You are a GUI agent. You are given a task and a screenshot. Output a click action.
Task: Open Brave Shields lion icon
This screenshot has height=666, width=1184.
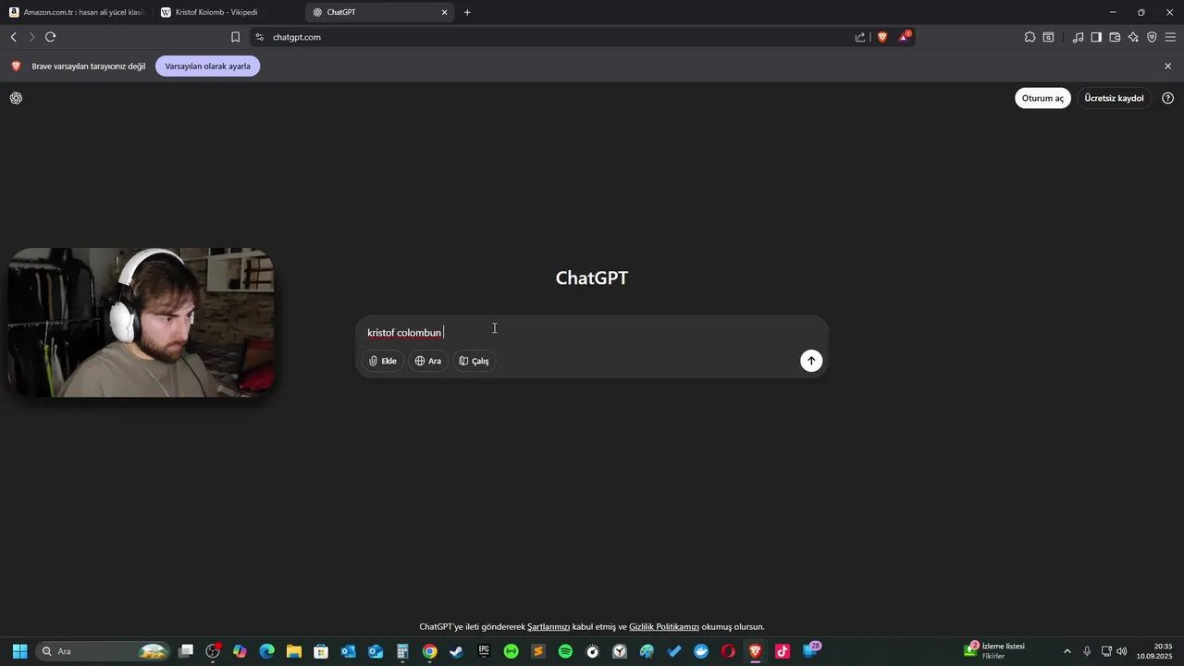(882, 37)
